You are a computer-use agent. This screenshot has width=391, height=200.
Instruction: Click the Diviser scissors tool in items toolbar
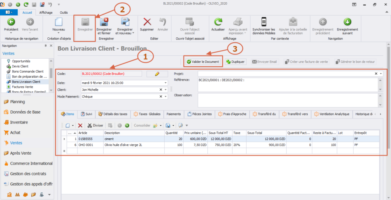(95, 126)
